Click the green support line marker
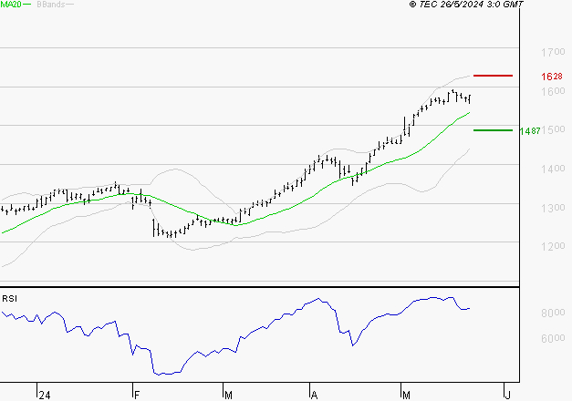This screenshot has height=401, width=572. 493,130
